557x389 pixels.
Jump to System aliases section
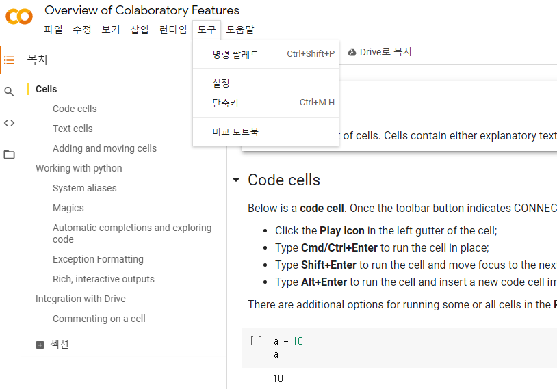click(85, 188)
